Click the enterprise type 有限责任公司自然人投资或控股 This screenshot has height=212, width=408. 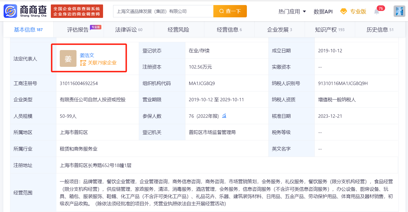(93, 100)
